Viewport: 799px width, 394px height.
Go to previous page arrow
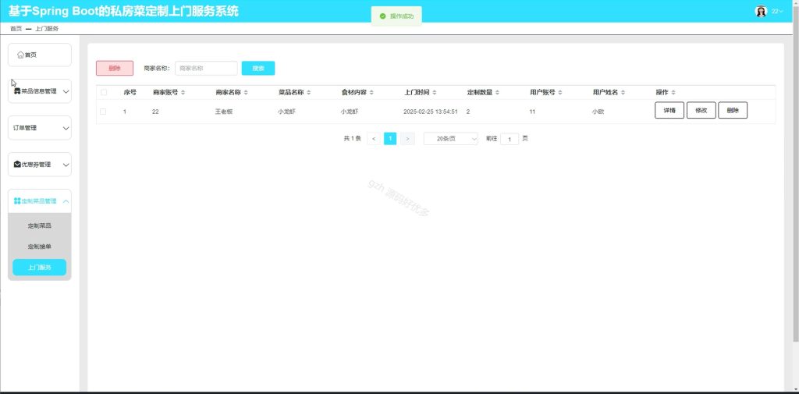[374, 139]
